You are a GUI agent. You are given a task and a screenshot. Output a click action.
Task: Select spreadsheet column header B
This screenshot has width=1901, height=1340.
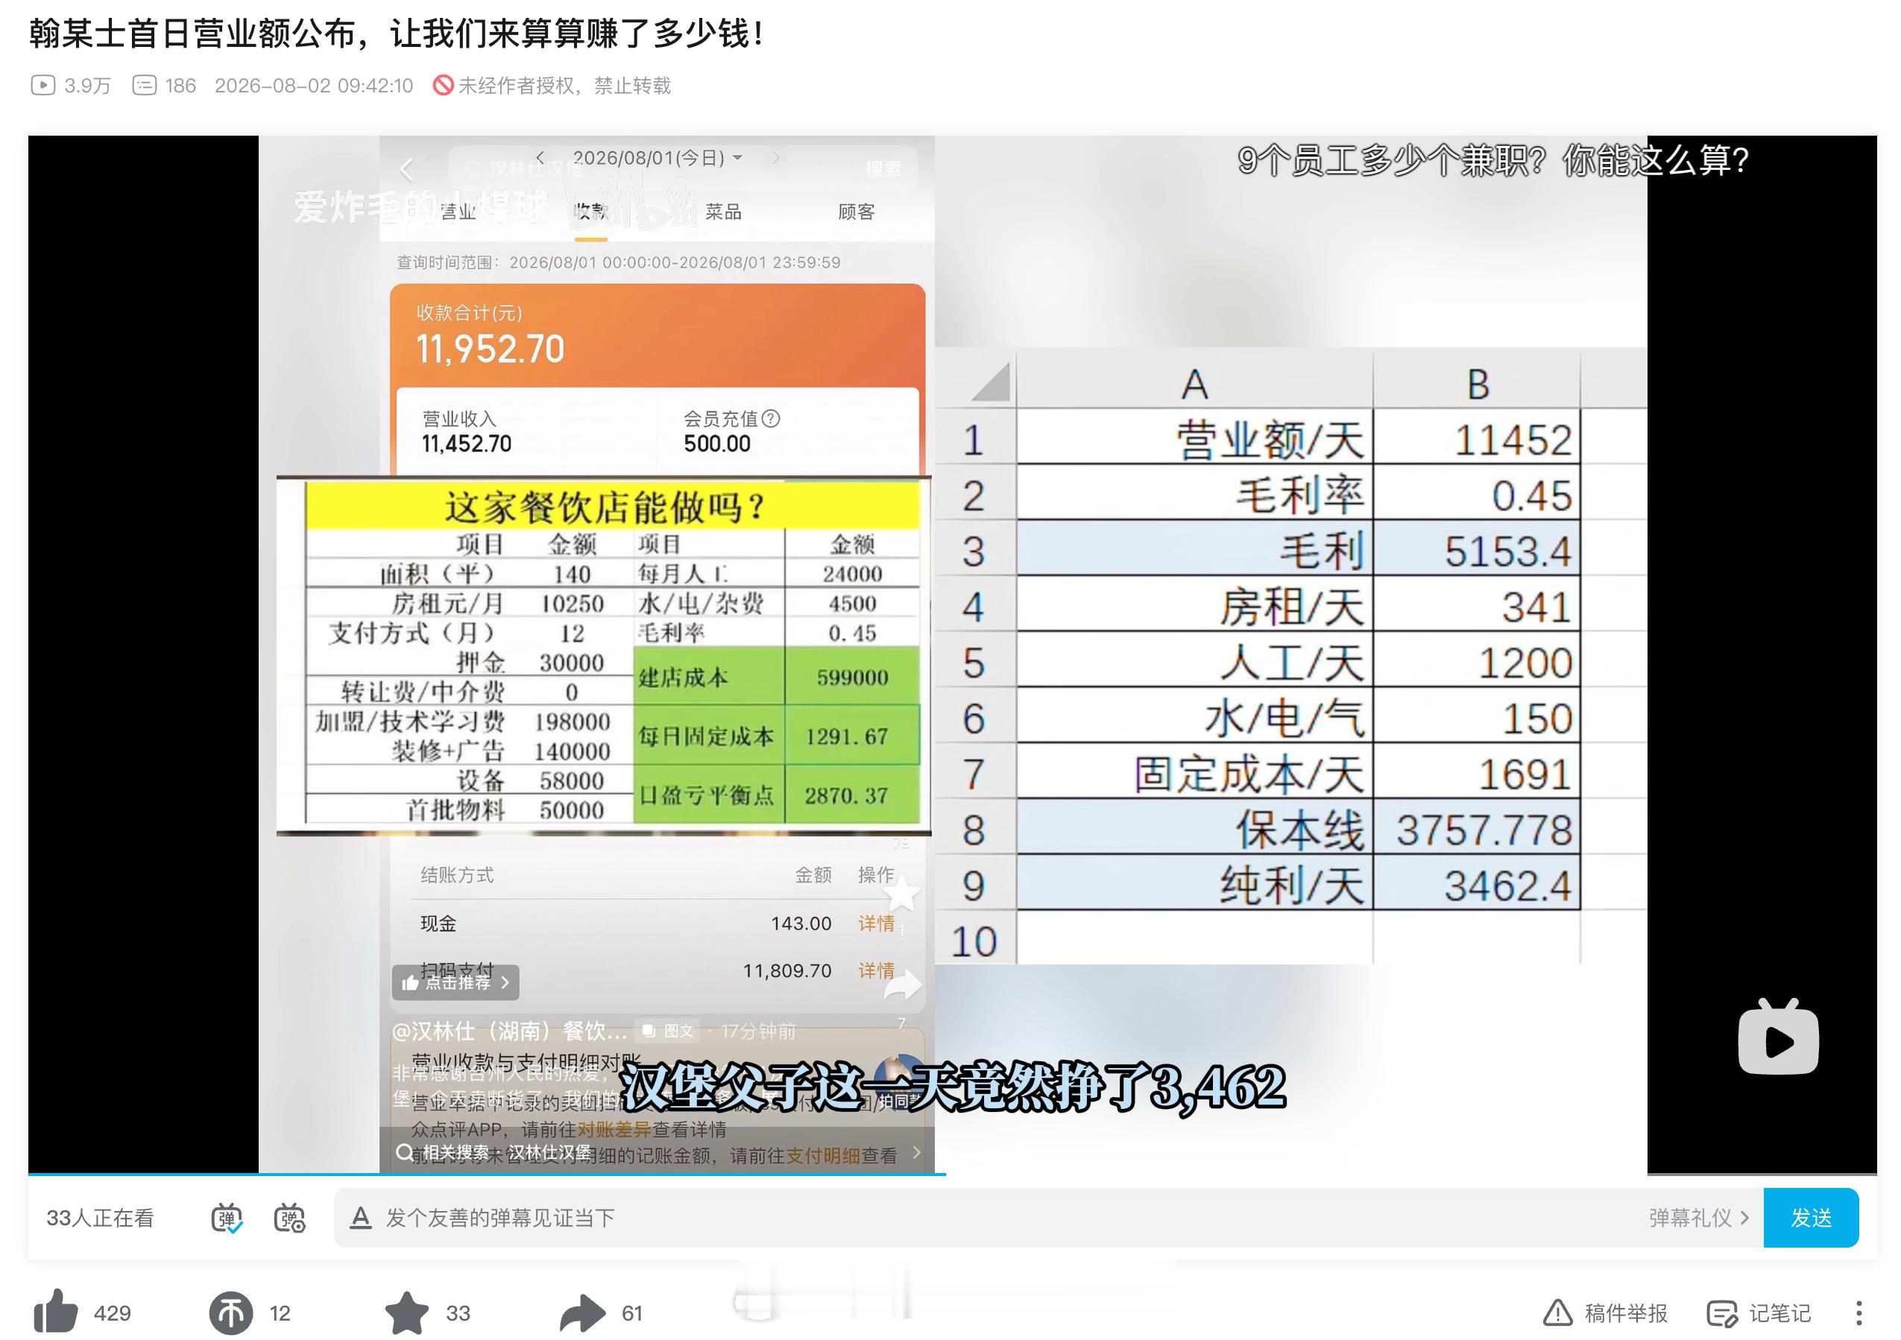1477,383
